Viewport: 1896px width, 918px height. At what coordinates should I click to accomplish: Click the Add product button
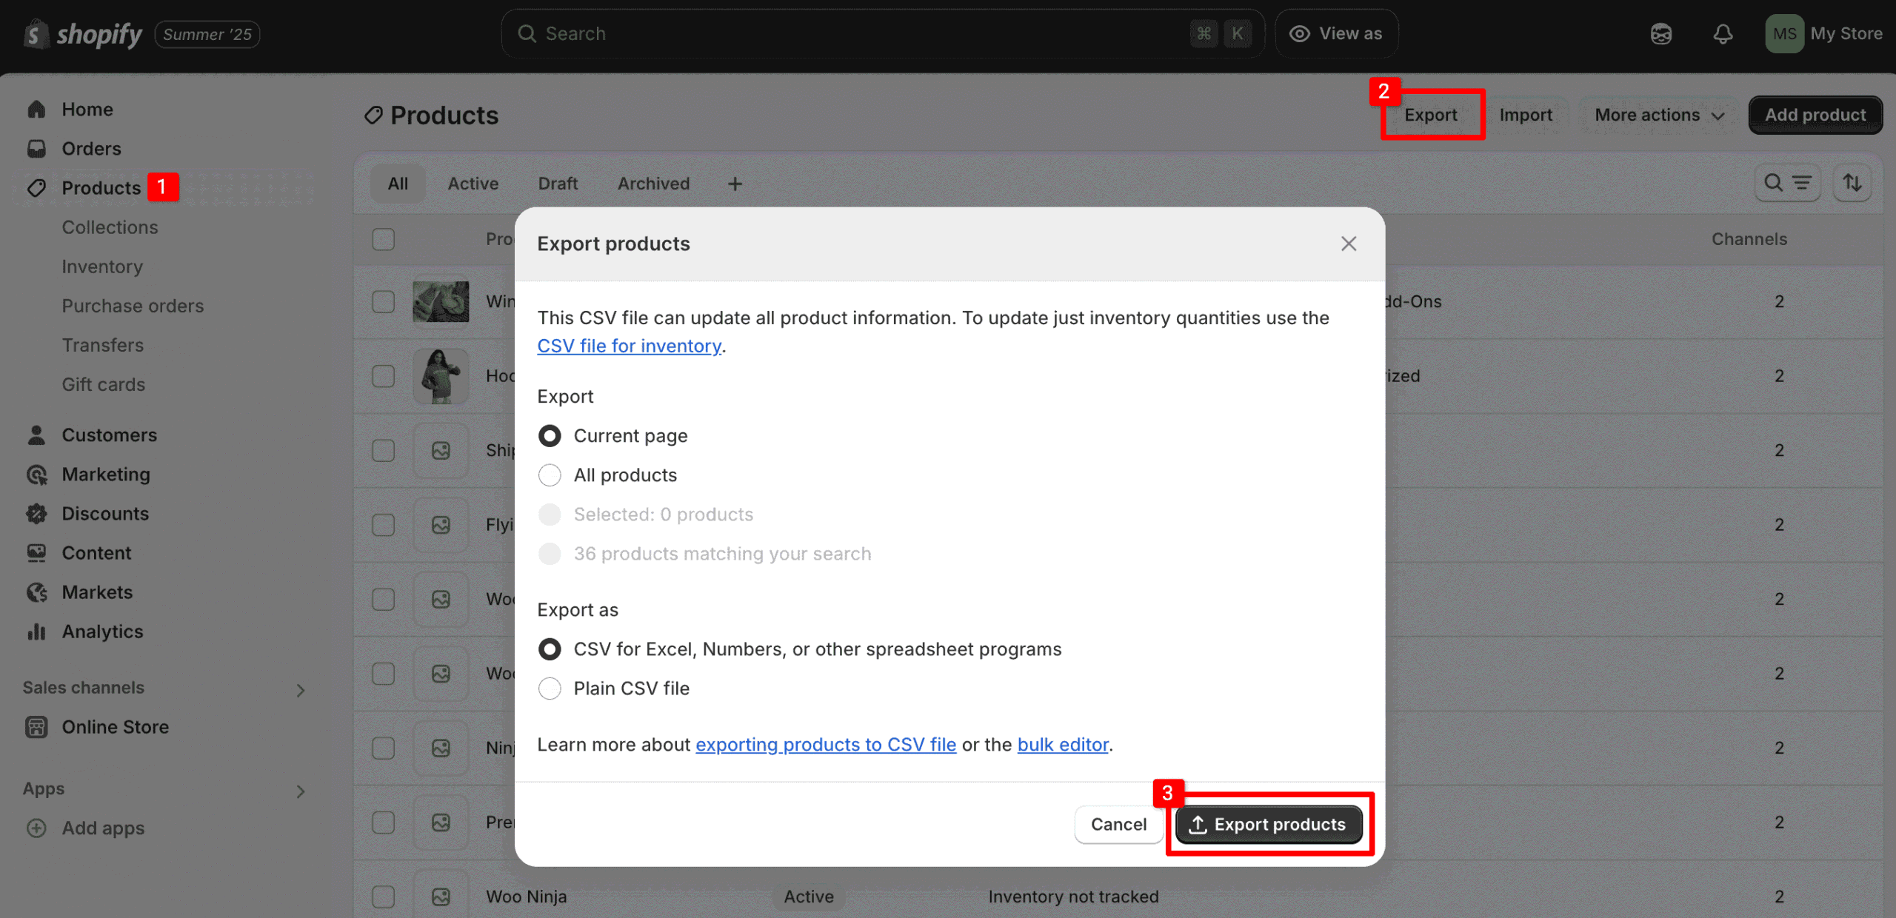tap(1815, 115)
